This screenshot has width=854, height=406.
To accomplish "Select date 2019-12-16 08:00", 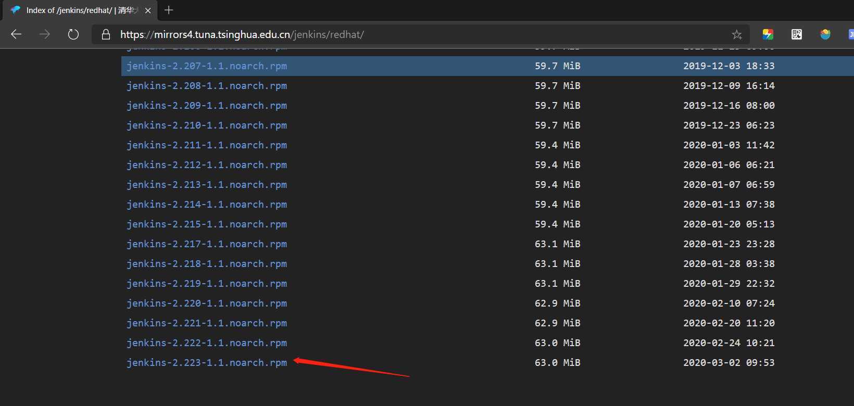I will click(729, 106).
